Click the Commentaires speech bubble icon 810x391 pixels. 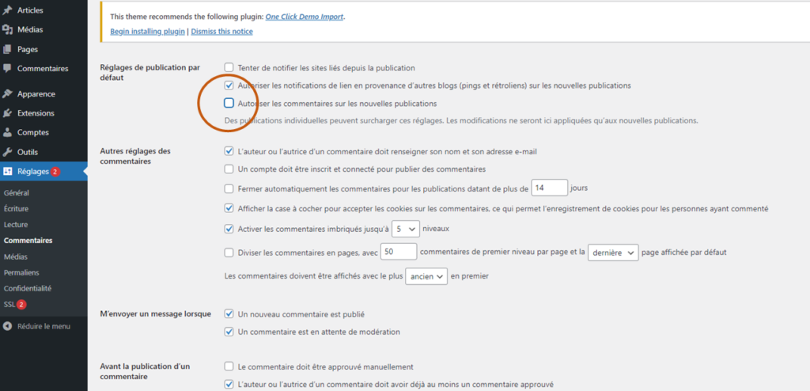(8, 69)
